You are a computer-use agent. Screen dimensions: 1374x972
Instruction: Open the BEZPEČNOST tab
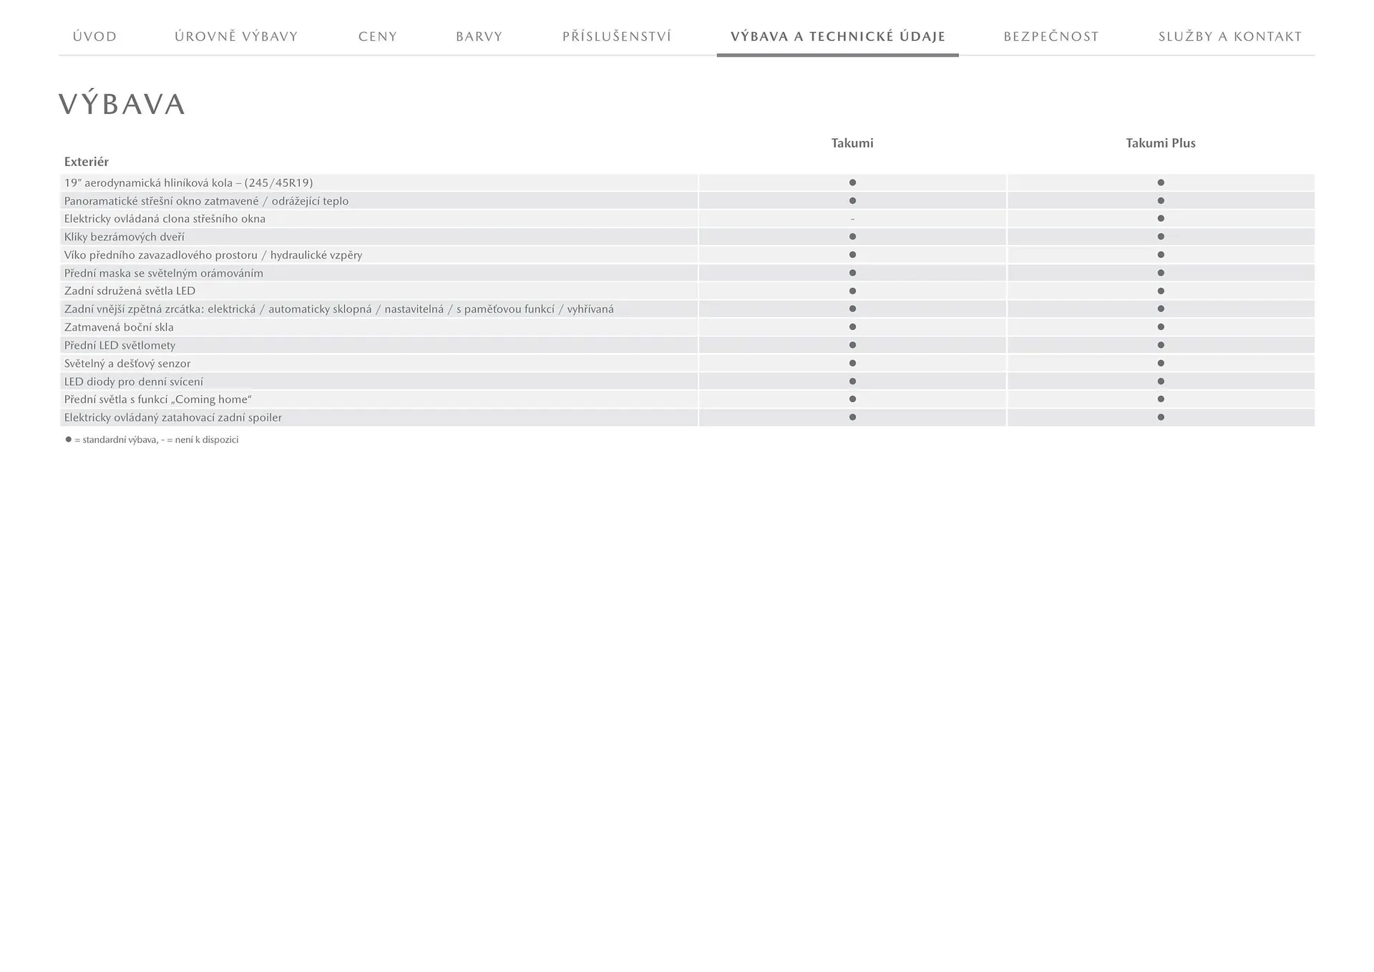coord(1051,37)
